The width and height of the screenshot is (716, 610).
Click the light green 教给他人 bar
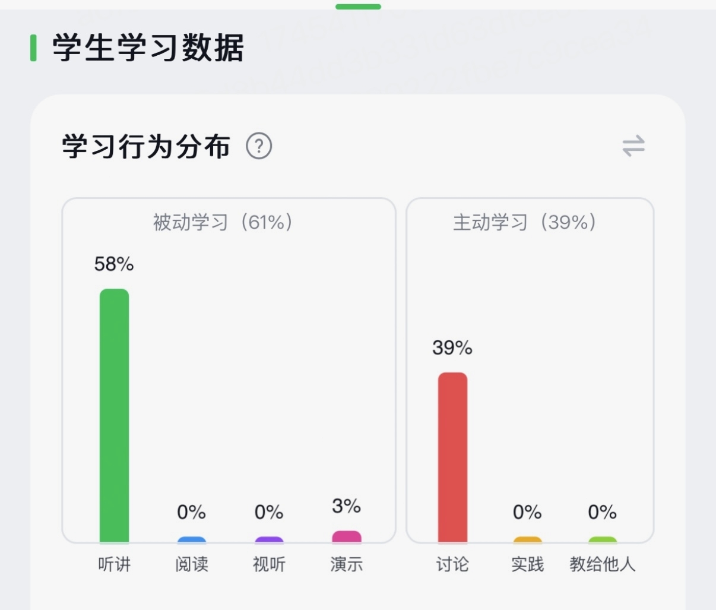[x=602, y=540]
